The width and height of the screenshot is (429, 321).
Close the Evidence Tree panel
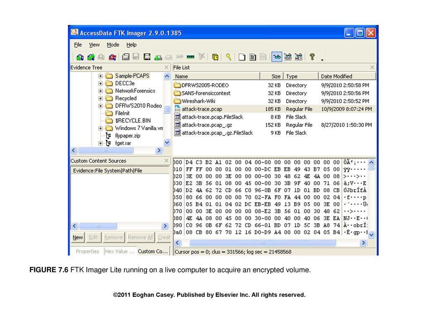(x=166, y=67)
